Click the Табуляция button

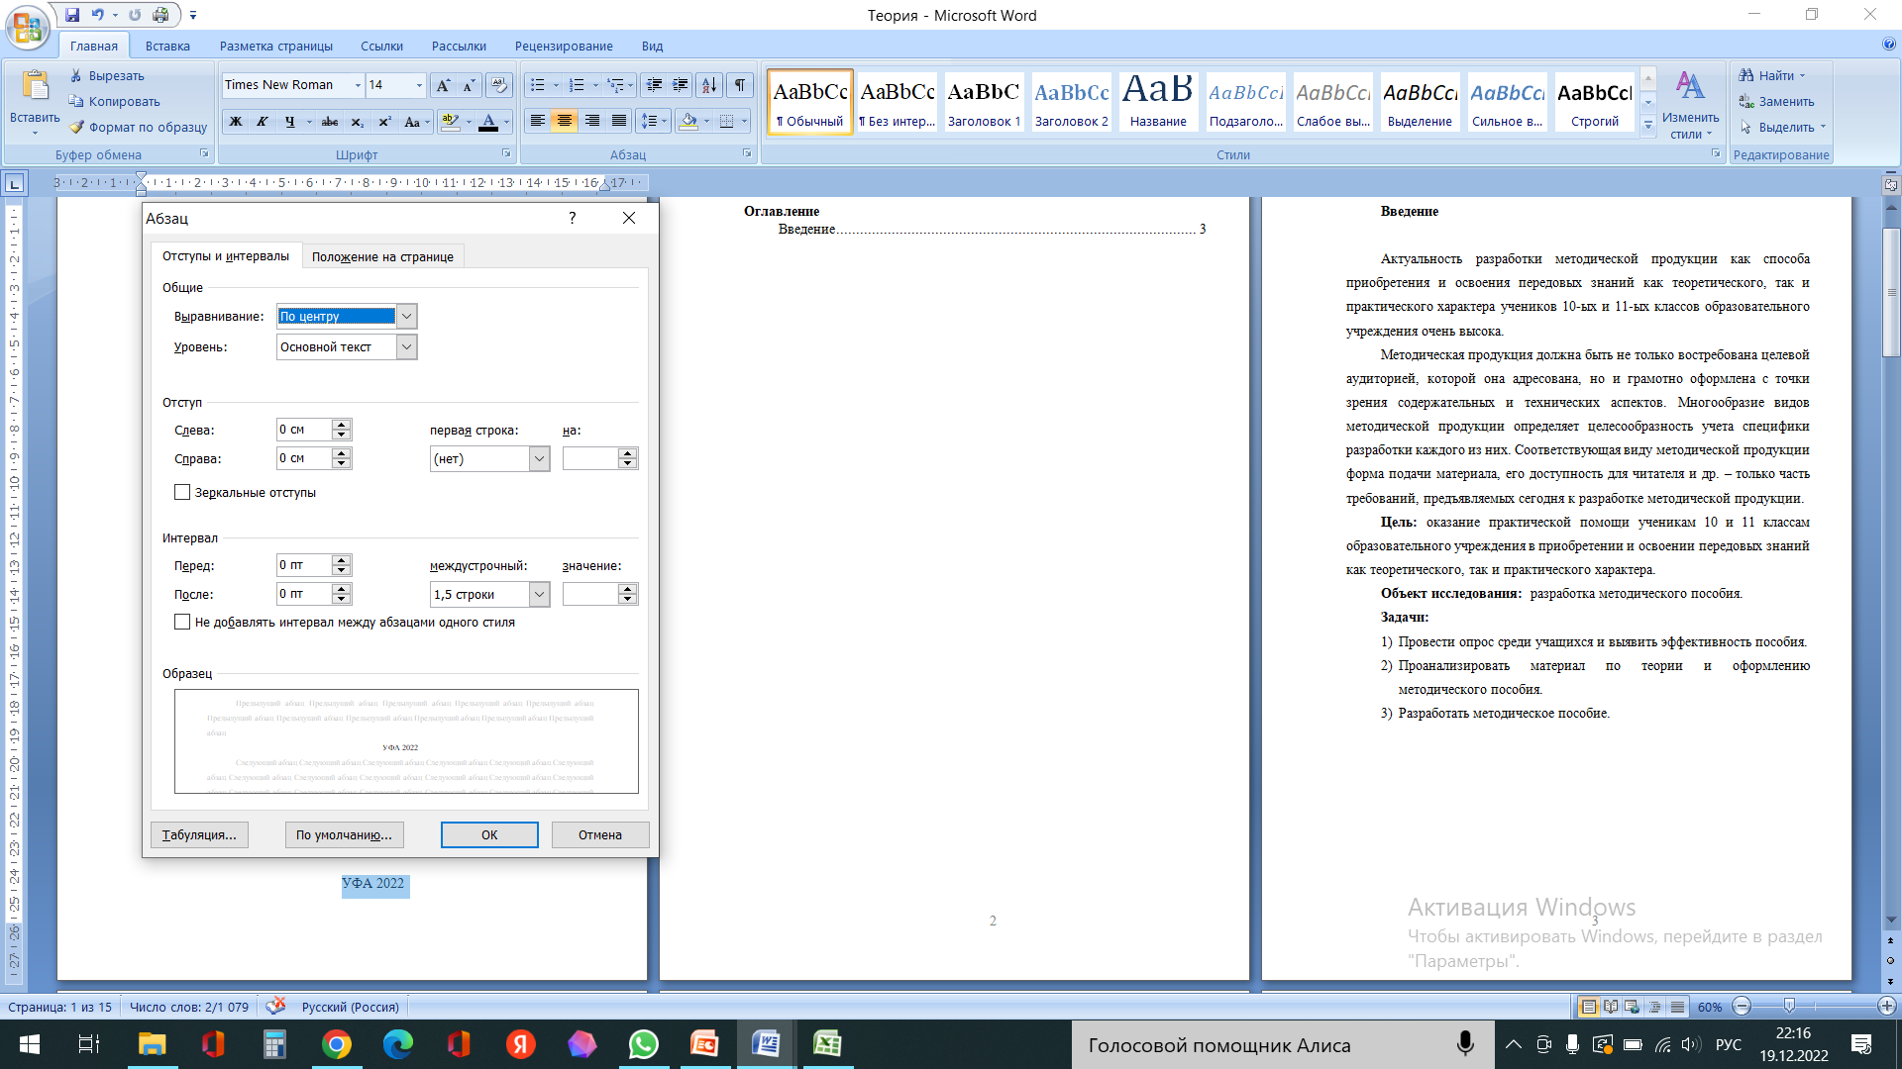(199, 835)
